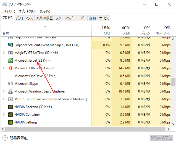Switch to the パフォーマンス tab

coord(25,18)
